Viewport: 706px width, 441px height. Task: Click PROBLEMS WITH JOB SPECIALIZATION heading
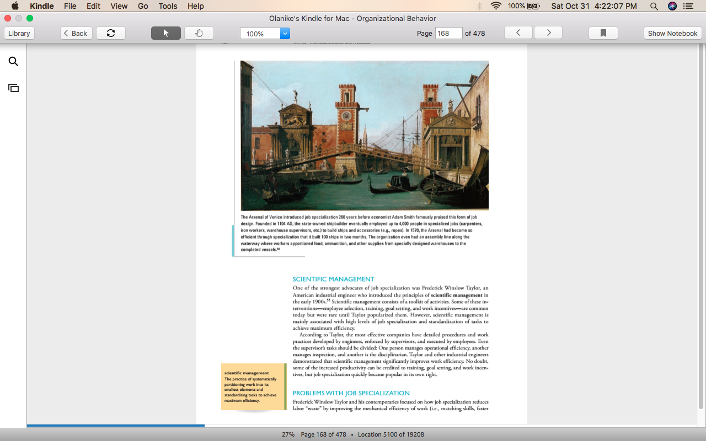(x=351, y=393)
